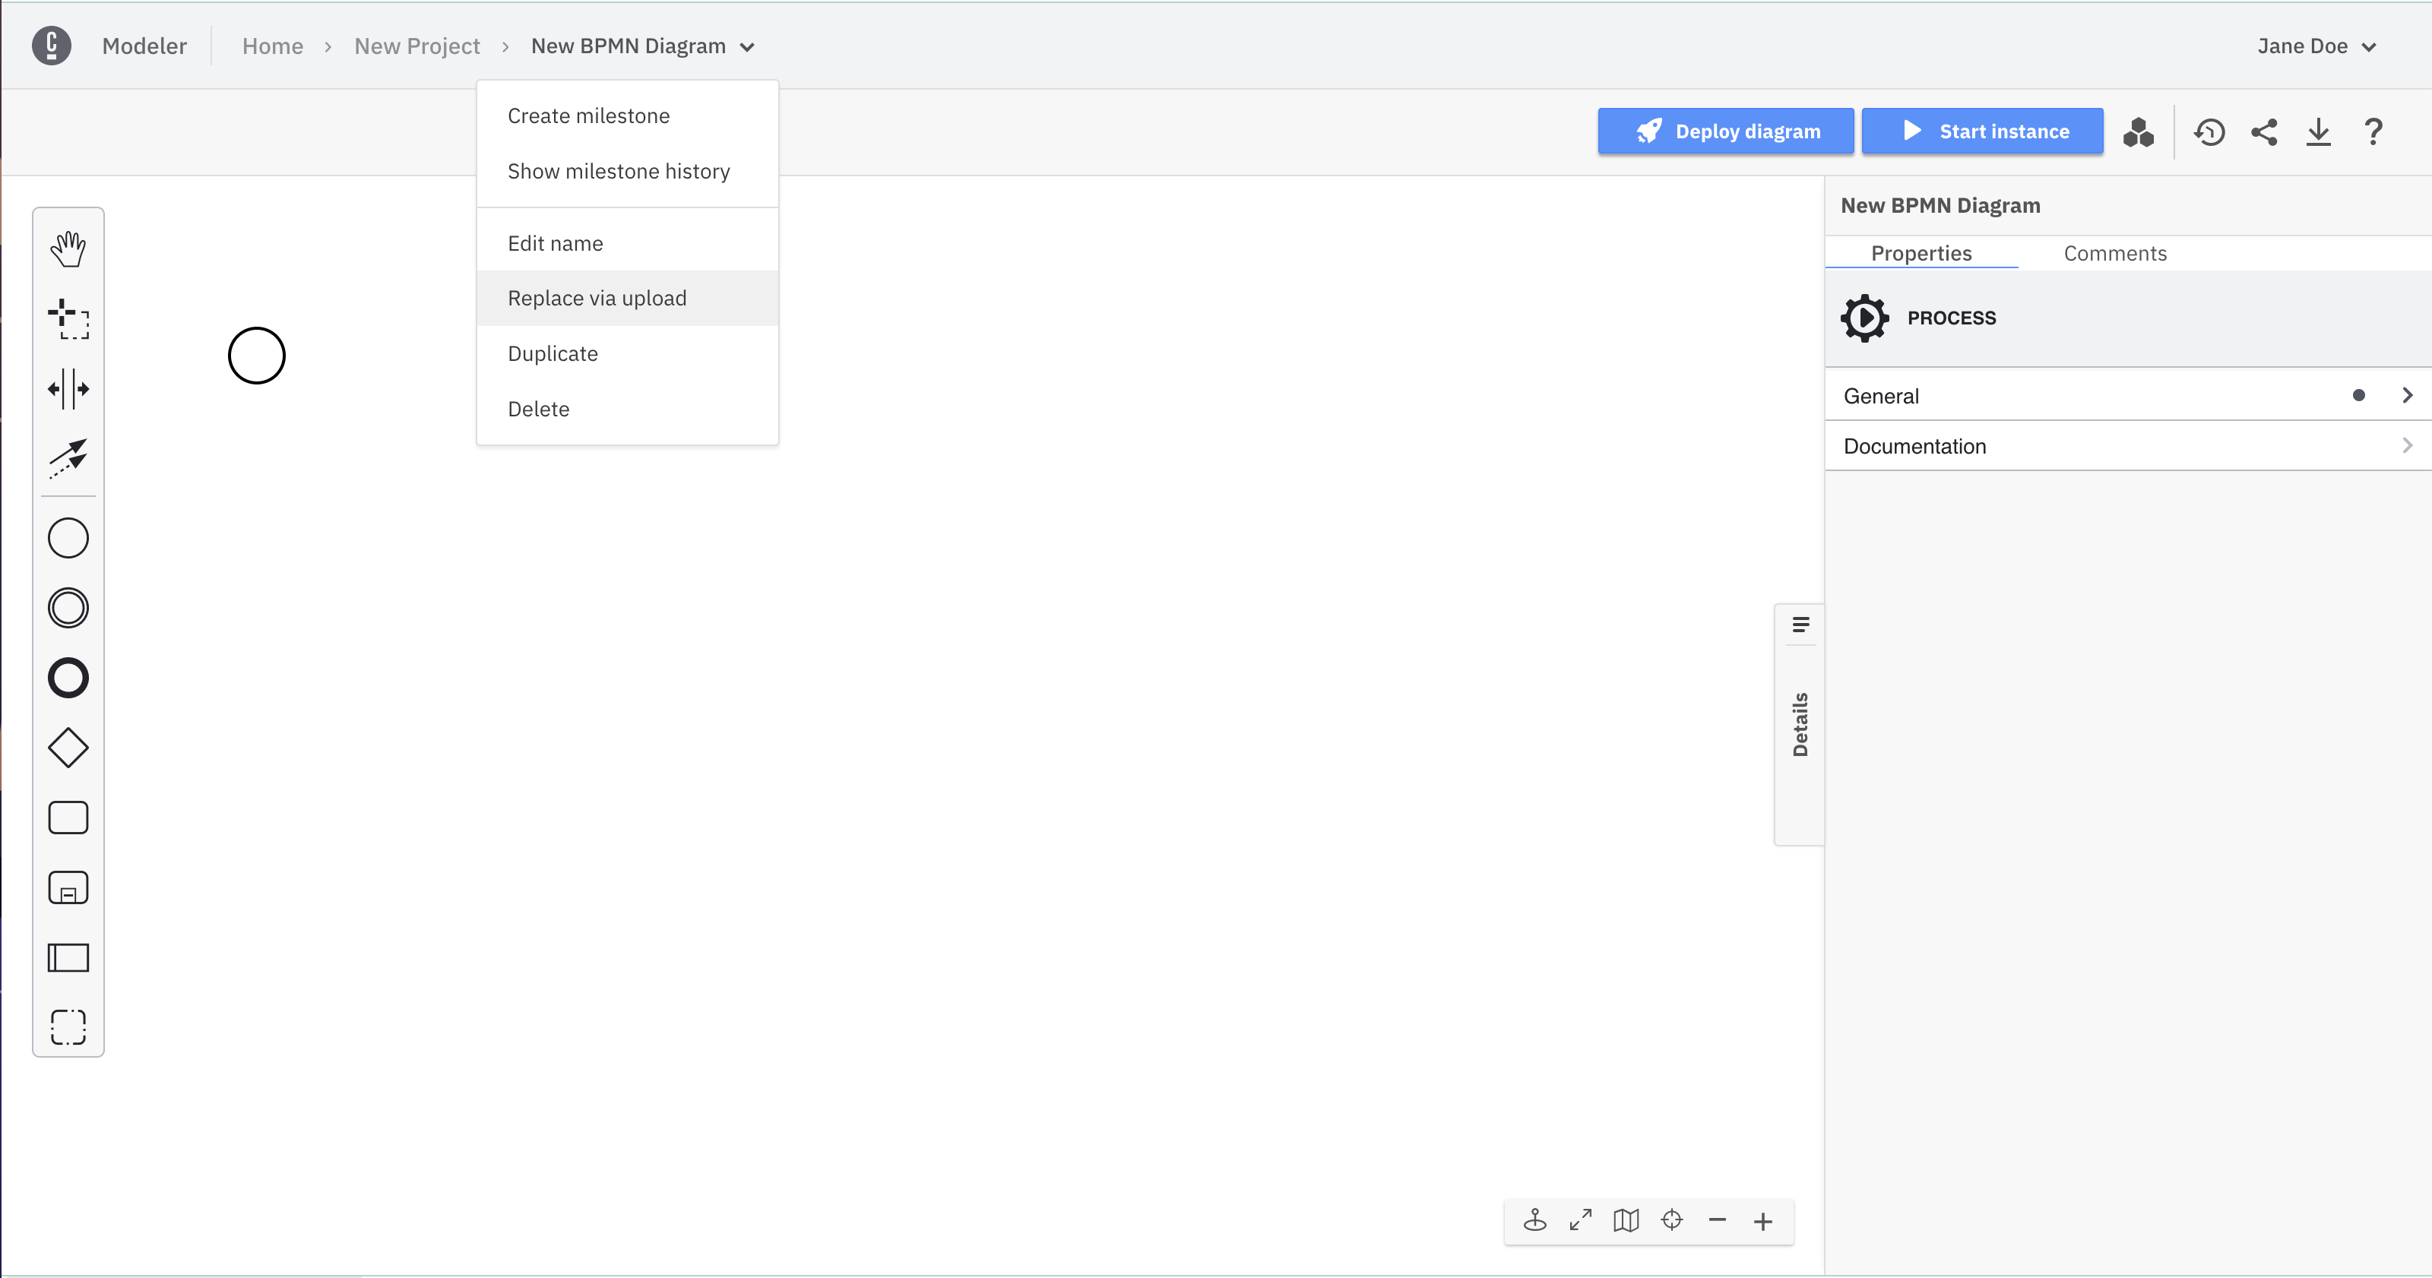Image resolution: width=2432 pixels, height=1278 pixels.
Task: Create a gateway shape from the palette
Action: point(67,747)
